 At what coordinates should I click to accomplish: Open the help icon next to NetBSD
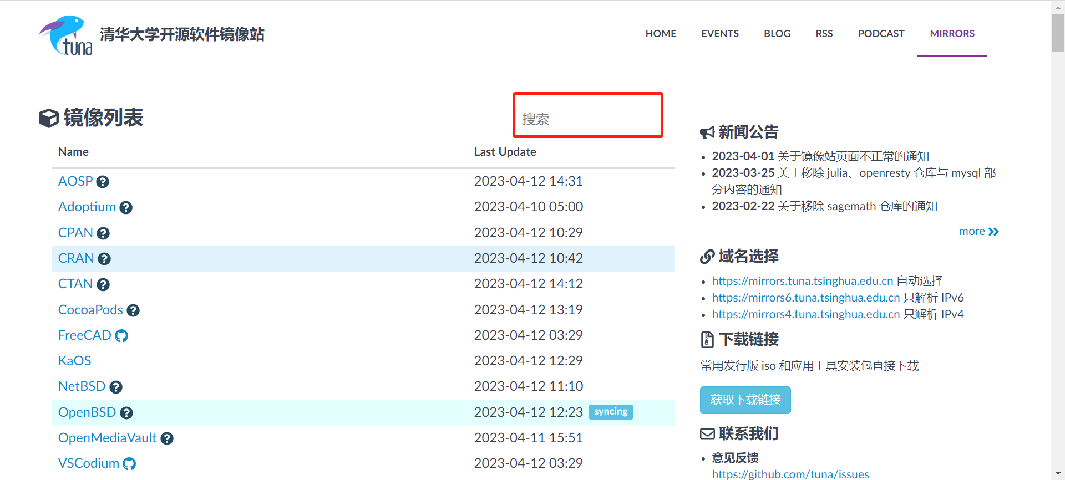tap(116, 387)
